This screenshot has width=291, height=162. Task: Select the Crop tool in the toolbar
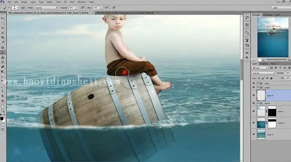click(x=3, y=38)
